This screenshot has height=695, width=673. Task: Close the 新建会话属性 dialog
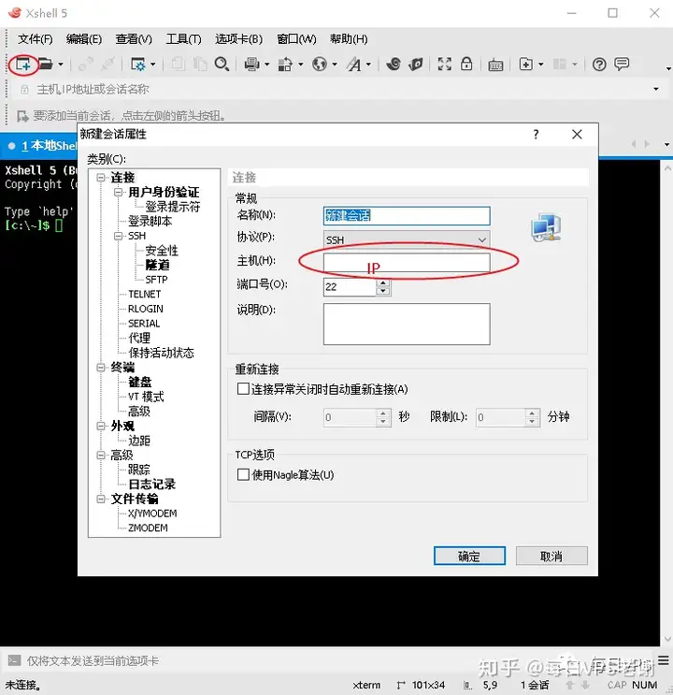click(577, 135)
